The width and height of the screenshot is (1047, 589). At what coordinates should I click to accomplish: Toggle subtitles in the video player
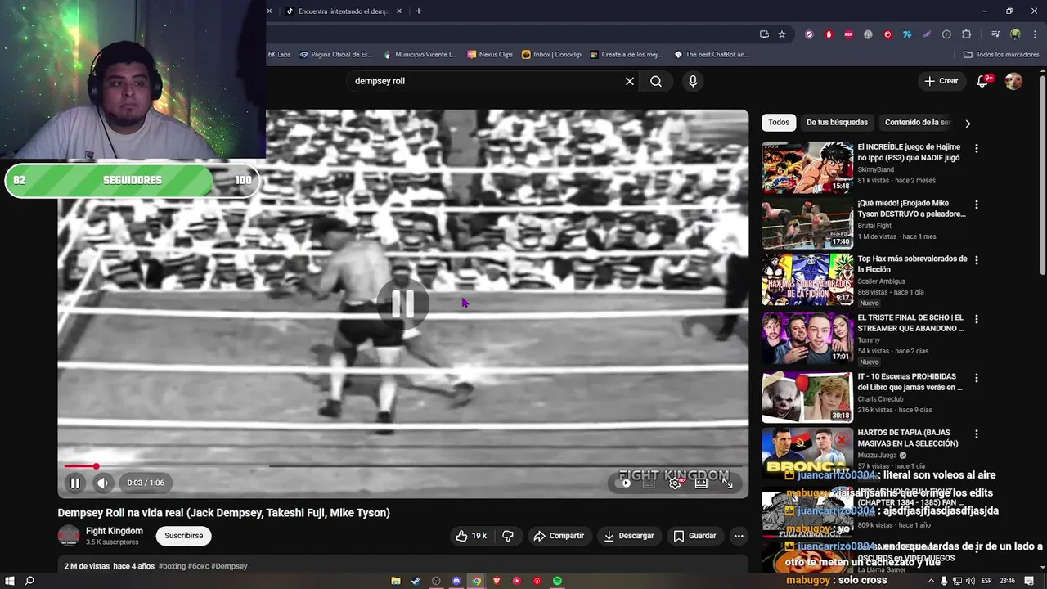(649, 483)
